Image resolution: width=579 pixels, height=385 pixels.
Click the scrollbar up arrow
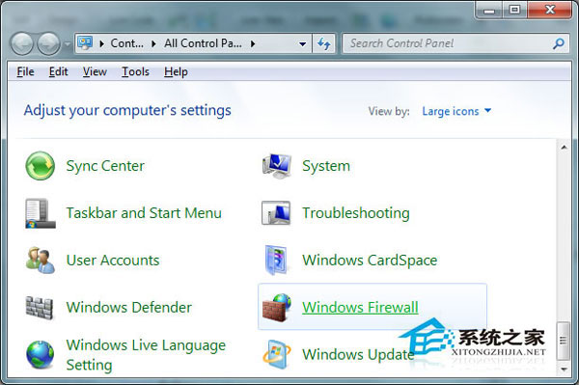564,148
